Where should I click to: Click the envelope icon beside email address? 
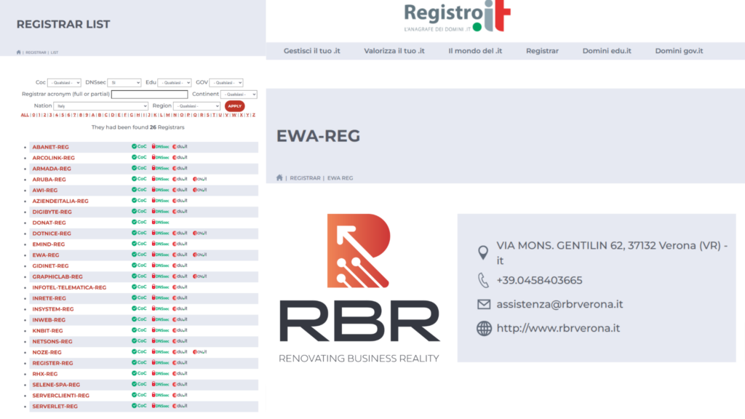pyautogui.click(x=484, y=304)
